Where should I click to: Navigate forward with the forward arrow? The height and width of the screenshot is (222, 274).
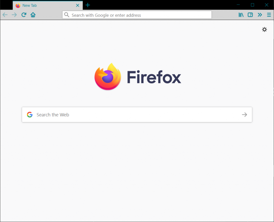point(14,15)
